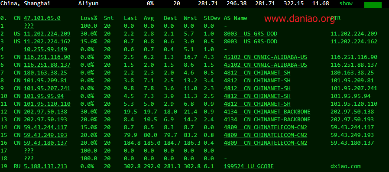This screenshot has width=389, height=172.
Task: Open the IP link 47.101.65.0
Action: click(x=42, y=18)
